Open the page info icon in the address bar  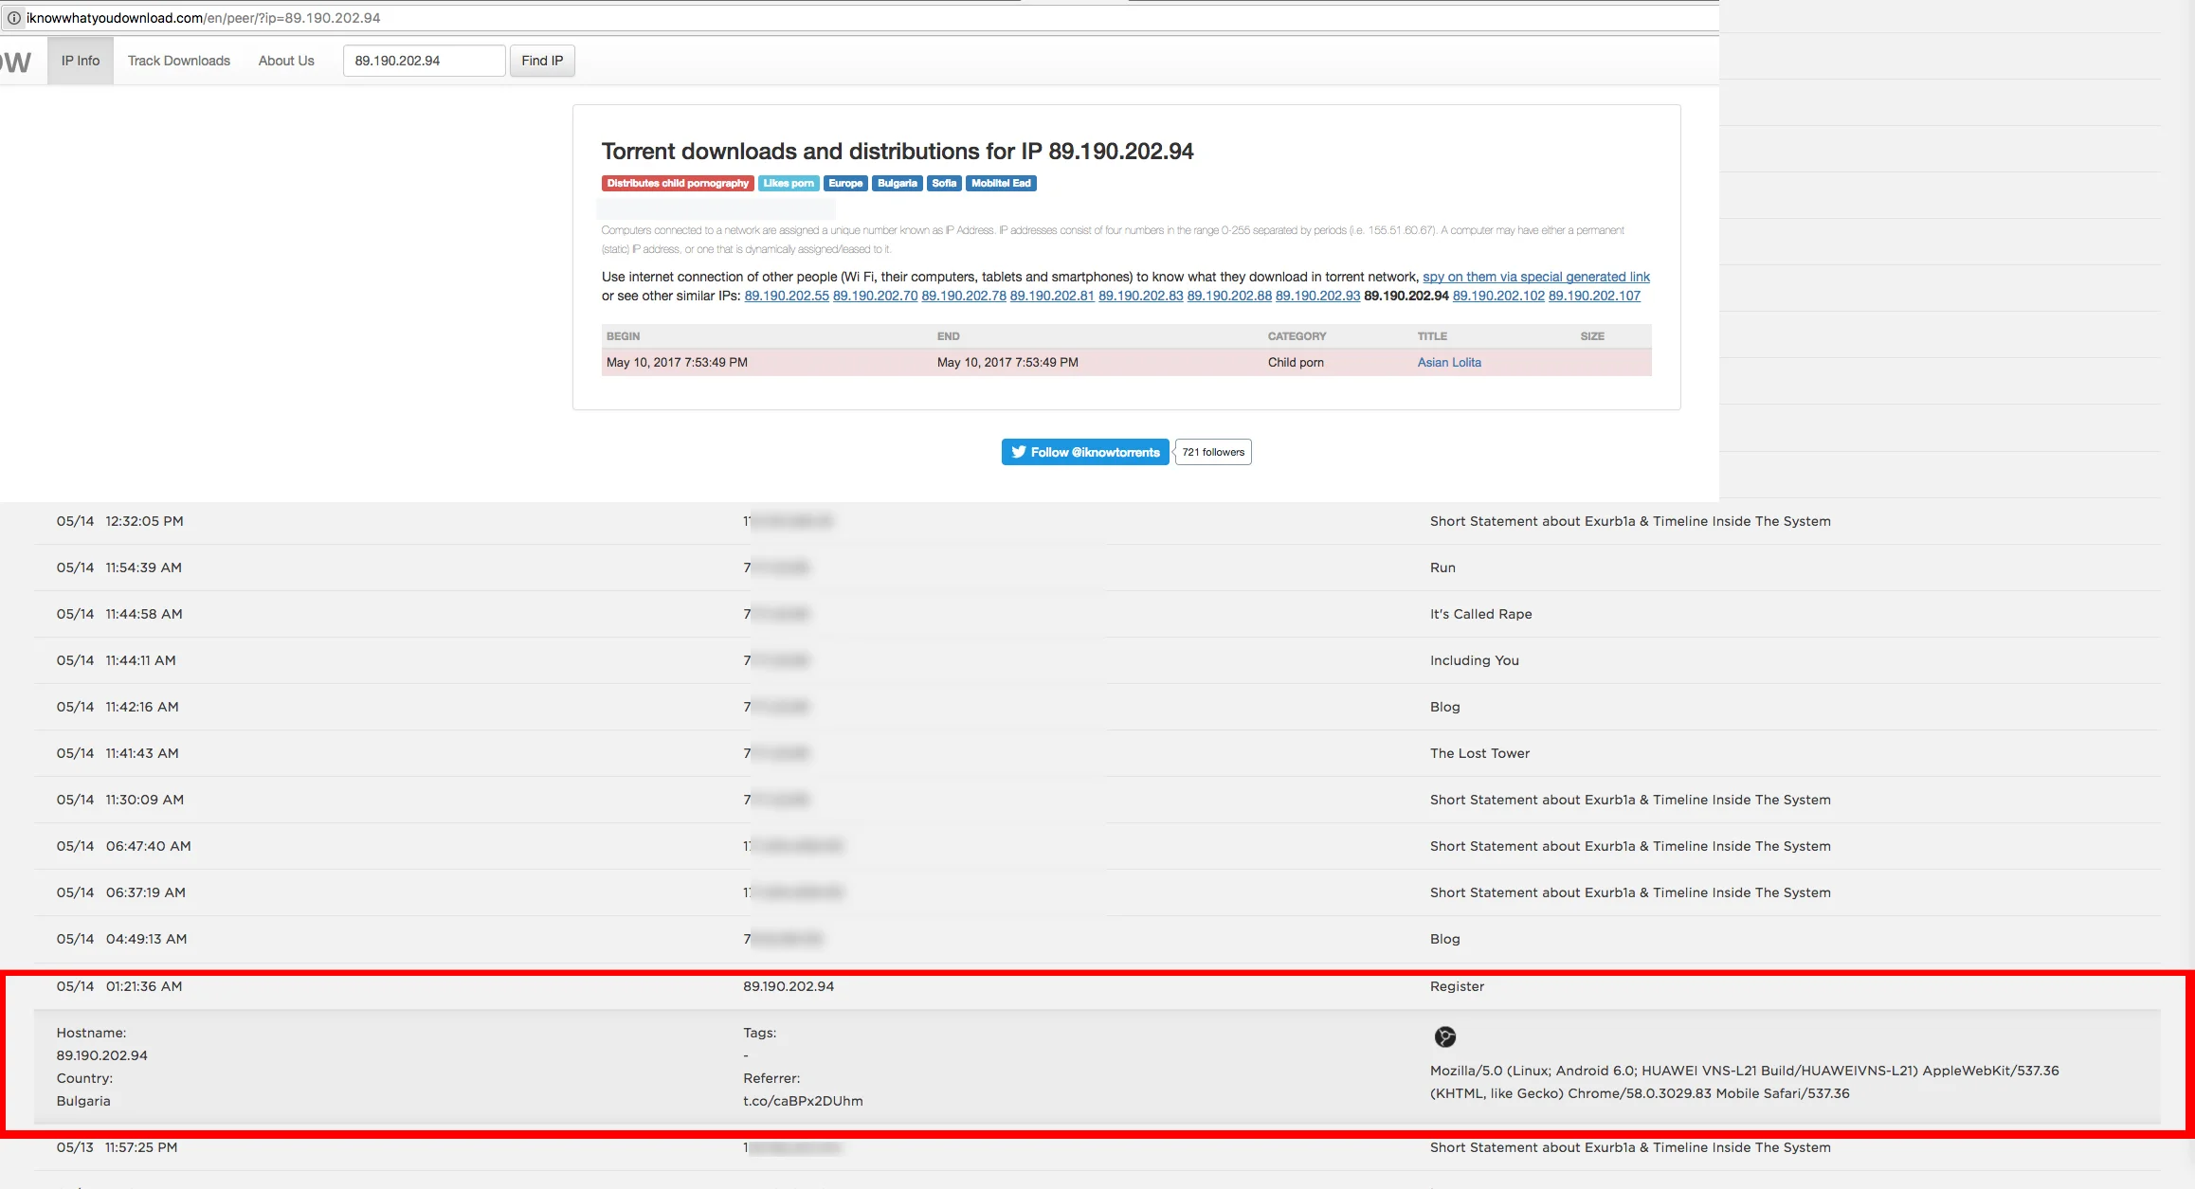[13, 16]
